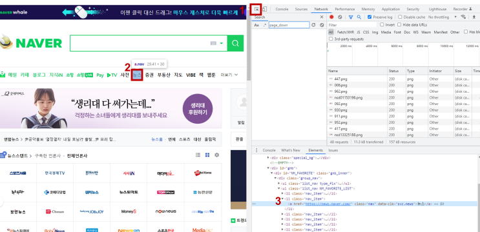Open network conditions wifi icon

coord(463,17)
